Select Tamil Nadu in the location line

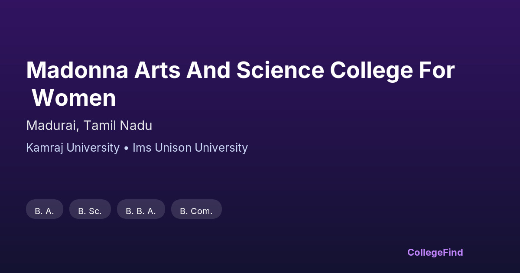pyautogui.click(x=118, y=126)
